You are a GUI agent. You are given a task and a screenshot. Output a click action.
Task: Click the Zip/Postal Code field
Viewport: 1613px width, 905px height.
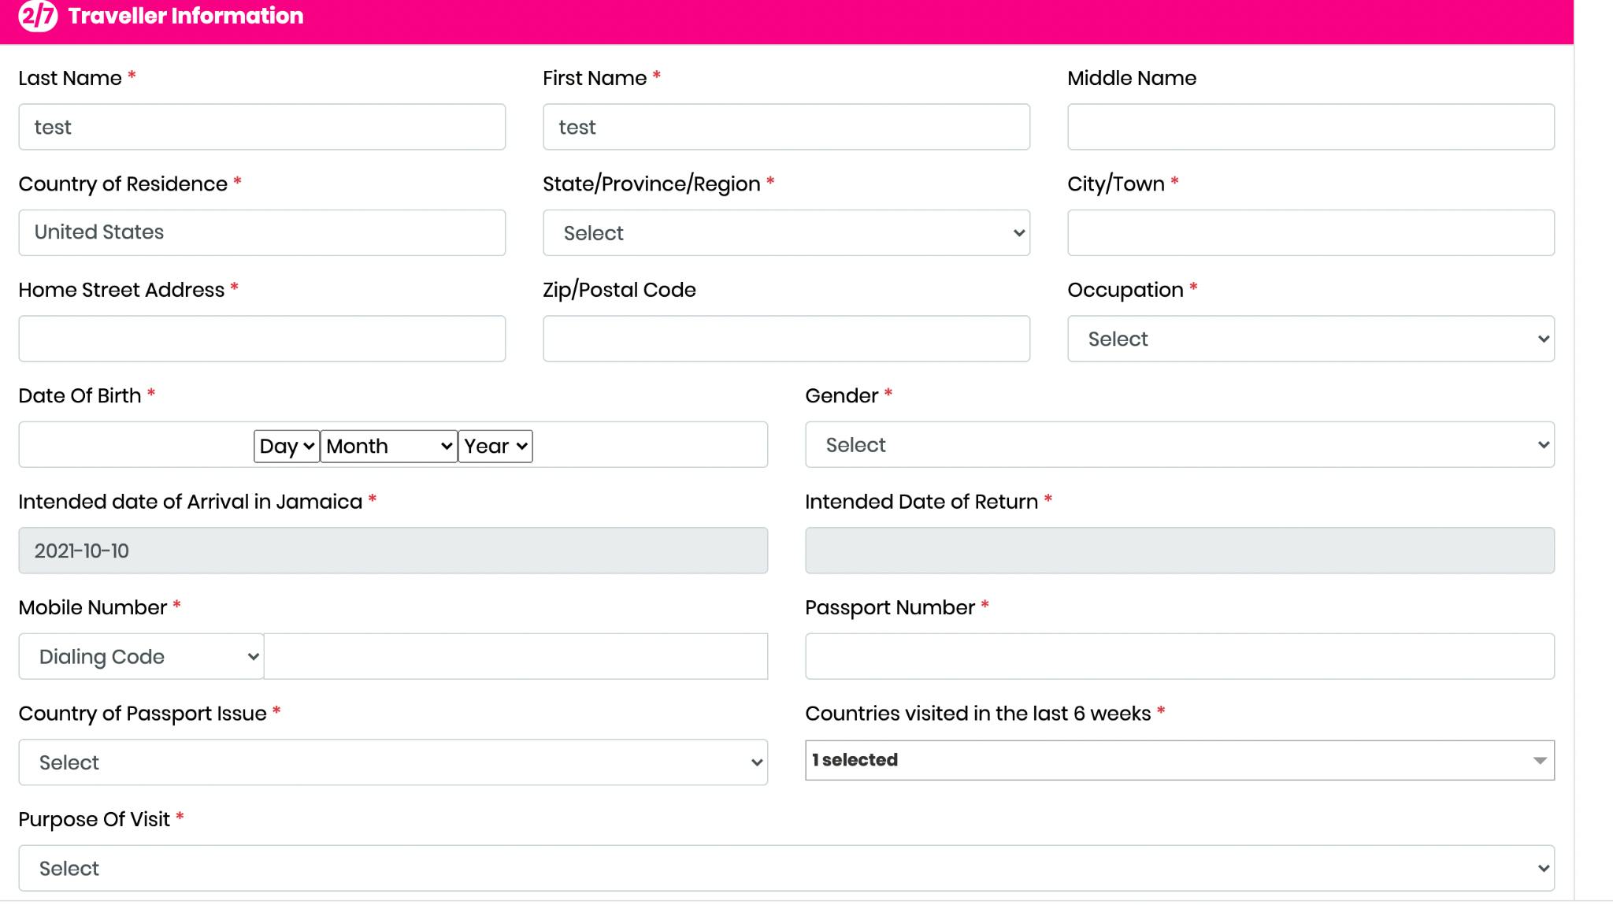(x=786, y=339)
